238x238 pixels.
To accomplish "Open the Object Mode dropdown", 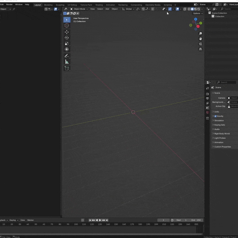I will [x=79, y=9].
